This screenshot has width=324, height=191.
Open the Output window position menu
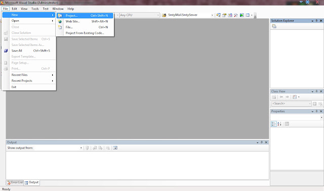pyautogui.click(x=258, y=142)
